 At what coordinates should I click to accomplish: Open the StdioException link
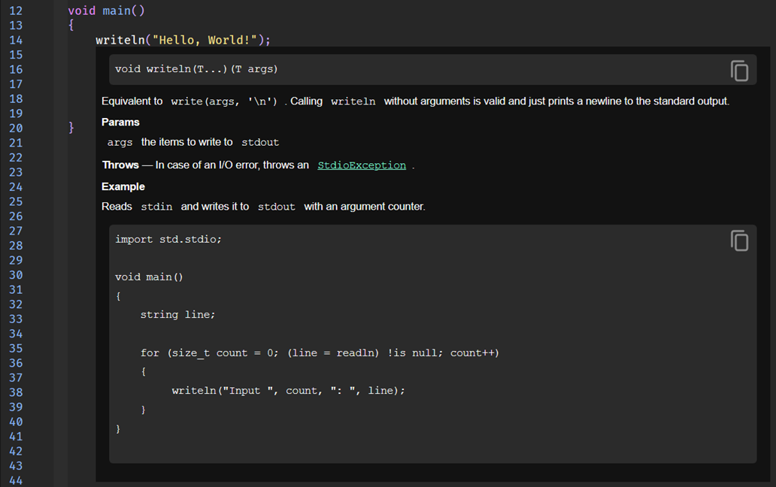pyautogui.click(x=362, y=165)
